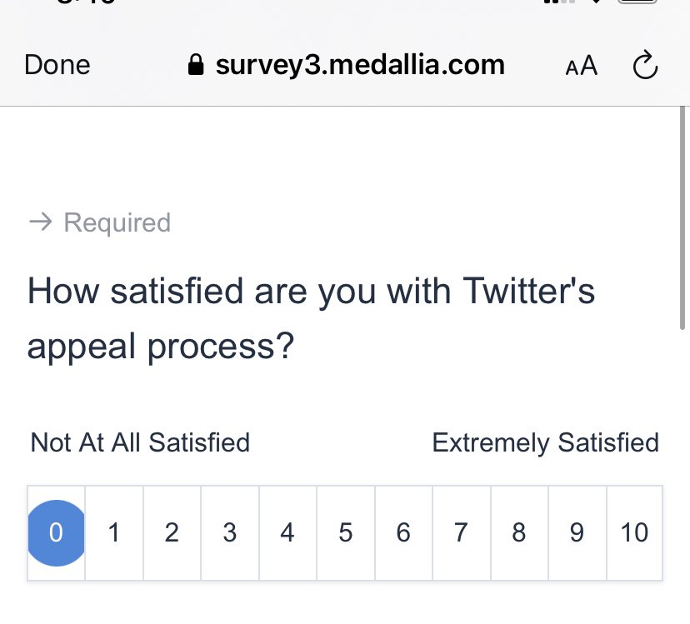Tap the padlock icon beside the URL

[x=196, y=65]
